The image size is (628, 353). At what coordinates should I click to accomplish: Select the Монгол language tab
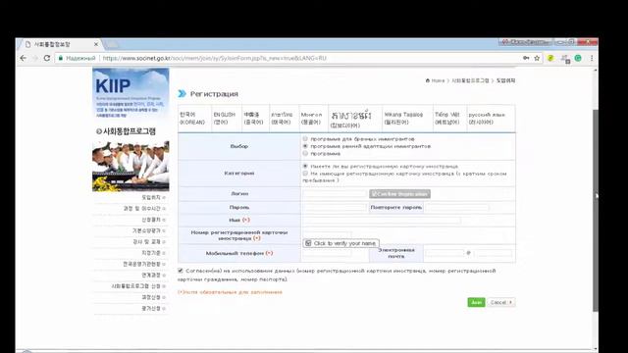pyautogui.click(x=313, y=118)
